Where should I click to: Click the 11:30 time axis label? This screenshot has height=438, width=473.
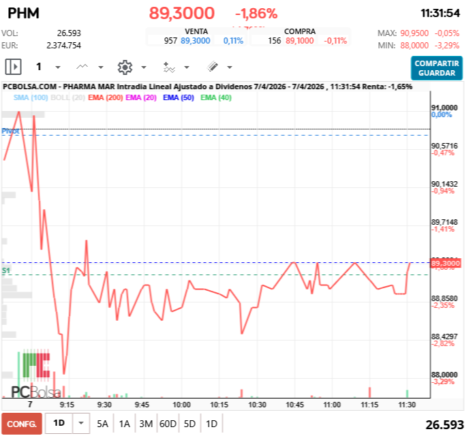pos(407,405)
